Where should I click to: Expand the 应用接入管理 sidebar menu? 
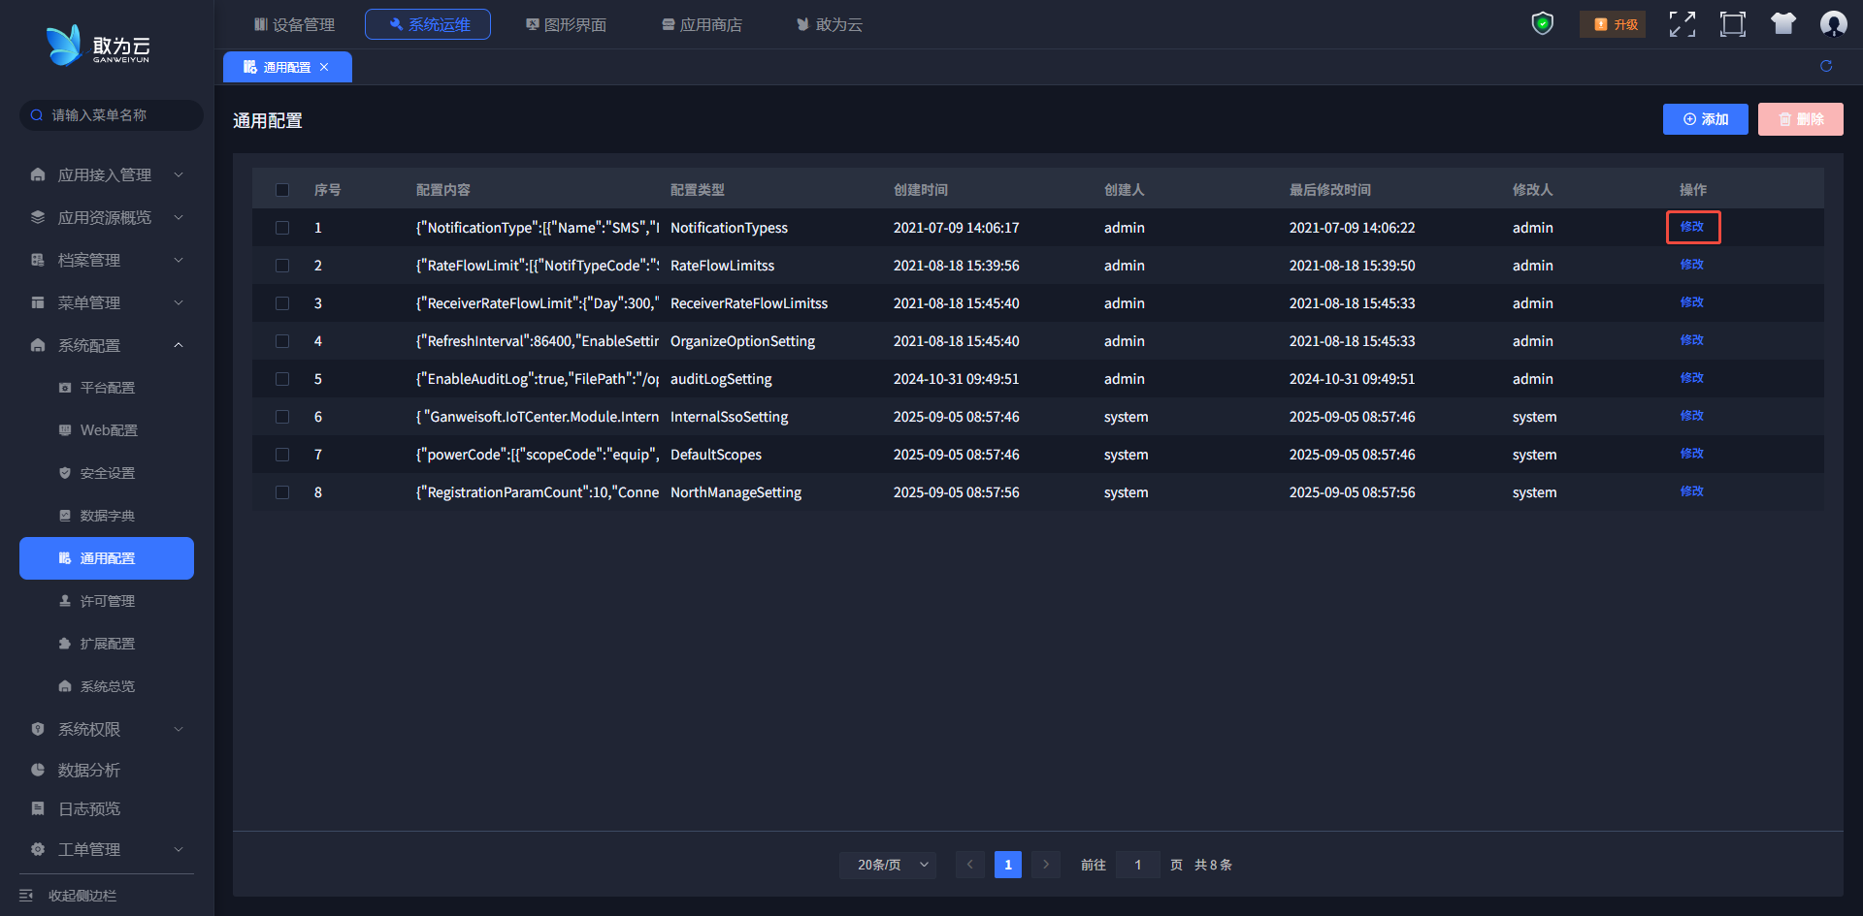105,174
